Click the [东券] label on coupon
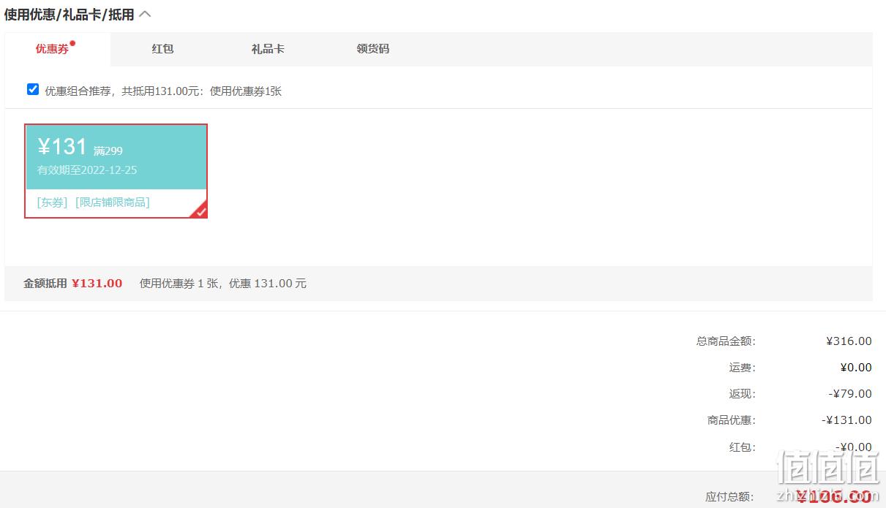 pyautogui.click(x=52, y=202)
